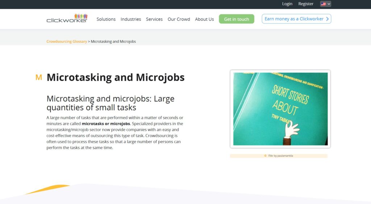Screen dimensions: 371x204
Task: Open the Our Crowd menu
Action: [179, 19]
